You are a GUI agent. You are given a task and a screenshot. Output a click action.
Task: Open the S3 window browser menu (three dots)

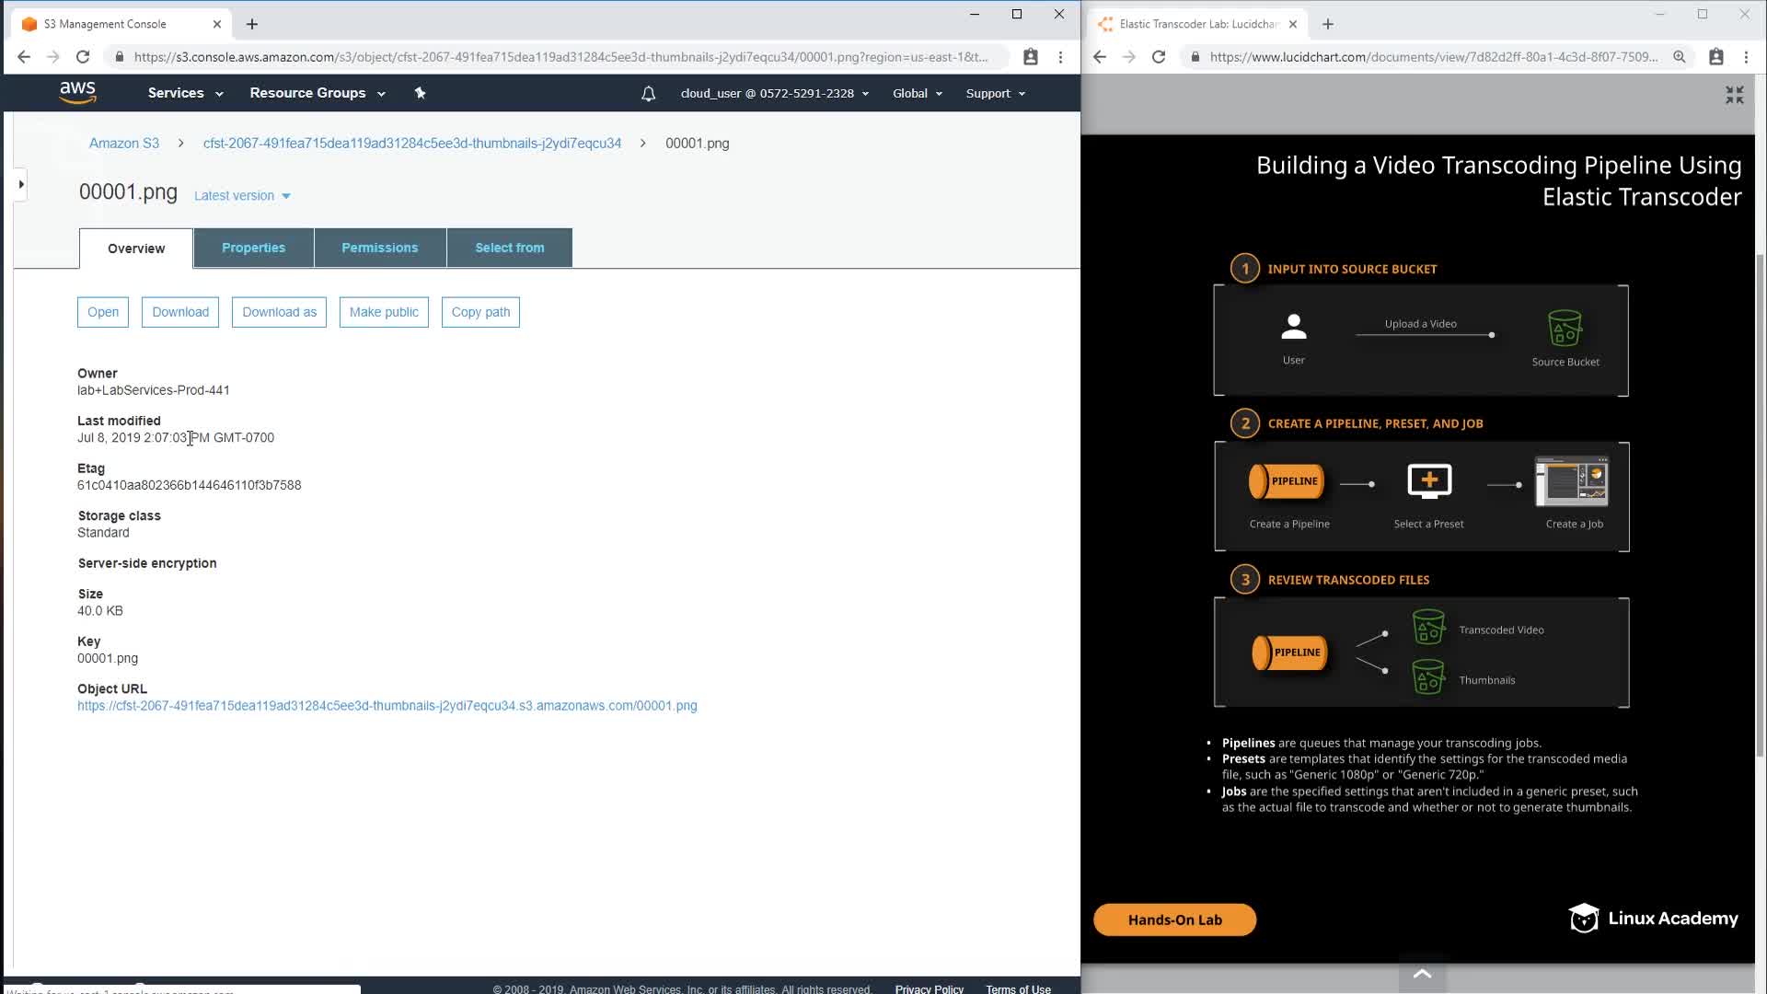(1060, 57)
